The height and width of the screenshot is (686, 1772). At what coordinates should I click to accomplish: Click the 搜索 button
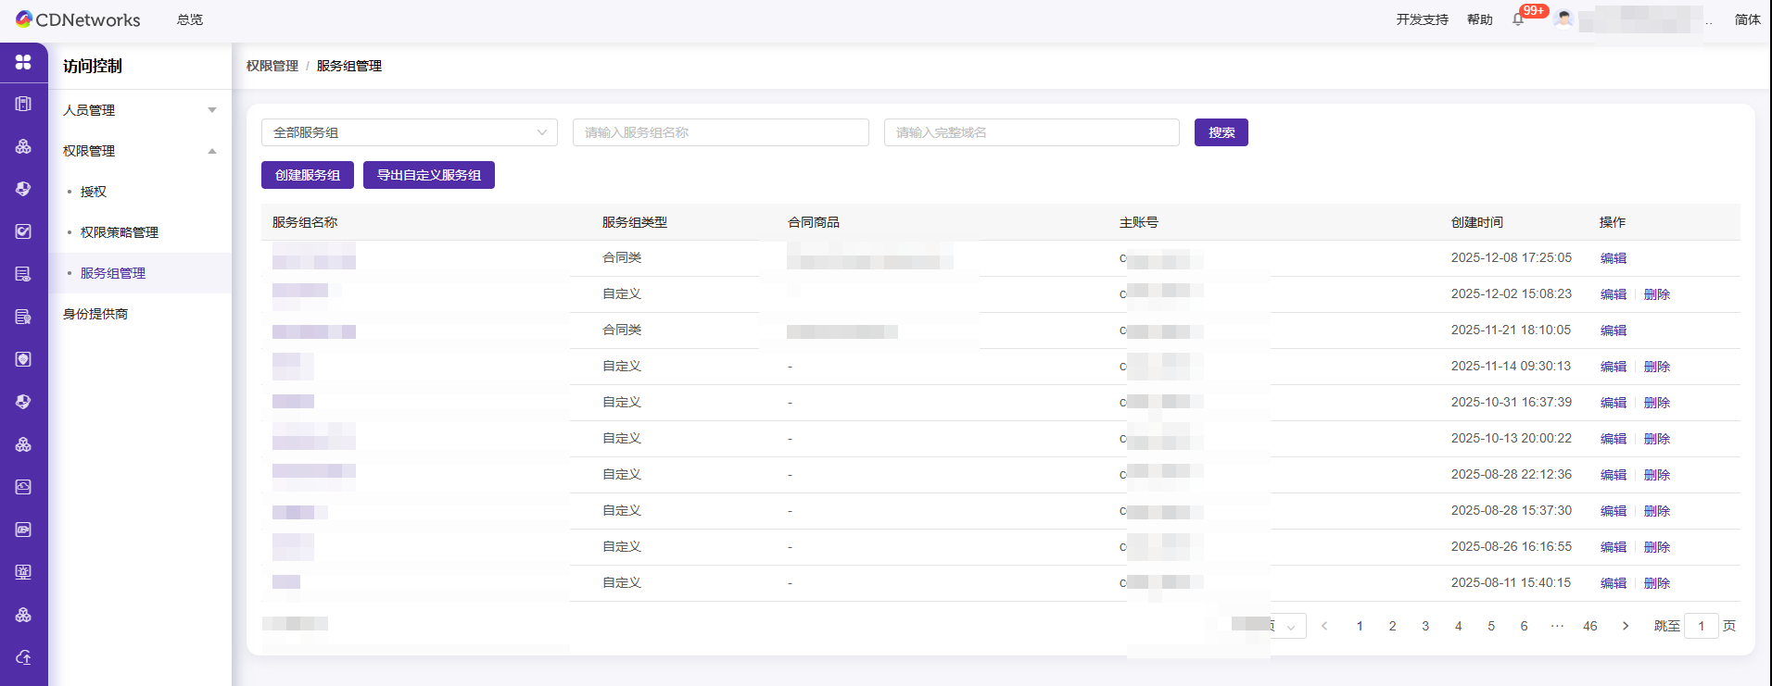1221,132
